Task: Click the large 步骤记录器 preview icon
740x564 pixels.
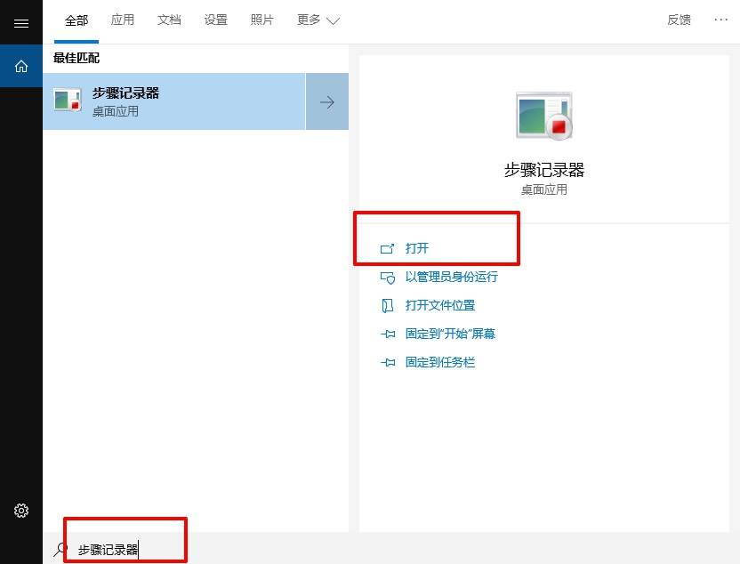Action: point(544,115)
